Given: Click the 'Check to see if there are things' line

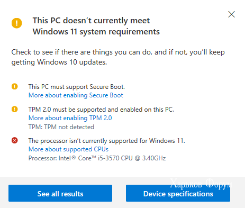Looking at the screenshot, I should 118,52.
